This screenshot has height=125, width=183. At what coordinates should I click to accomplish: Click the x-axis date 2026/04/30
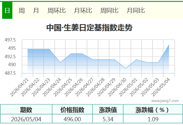click(x=117, y=88)
